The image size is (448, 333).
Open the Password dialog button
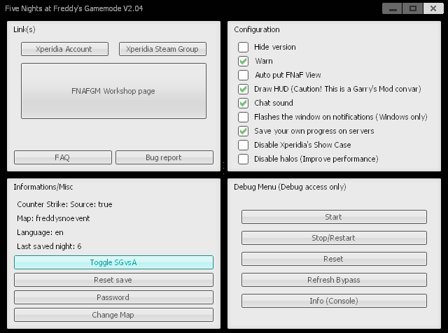(113, 297)
